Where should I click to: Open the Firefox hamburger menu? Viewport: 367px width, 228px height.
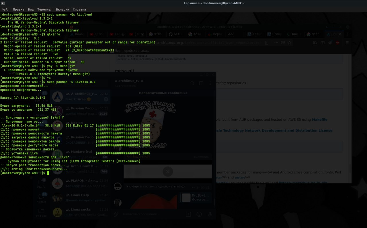point(347,43)
